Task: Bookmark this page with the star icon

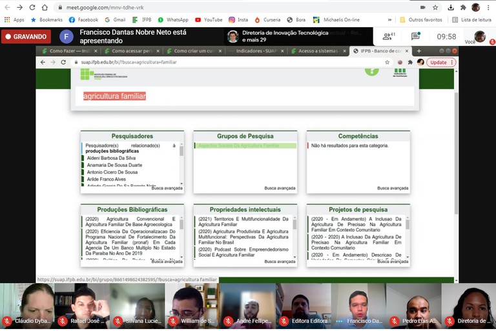Action: (x=435, y=7)
